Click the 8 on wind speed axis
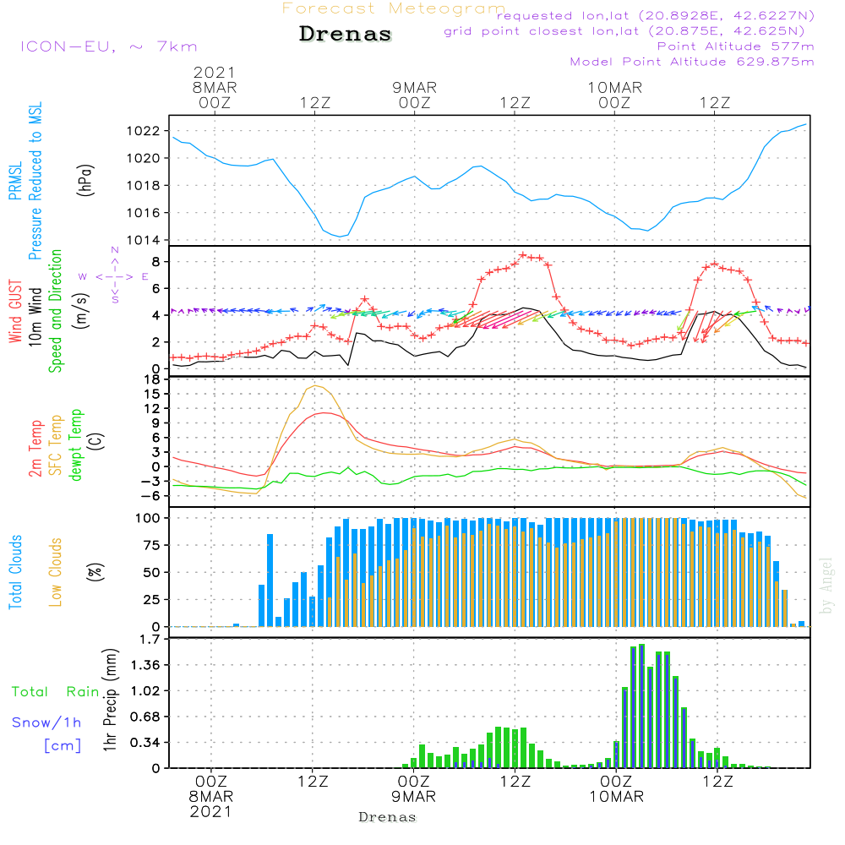Screen dimensions: 845x845 pos(156,262)
